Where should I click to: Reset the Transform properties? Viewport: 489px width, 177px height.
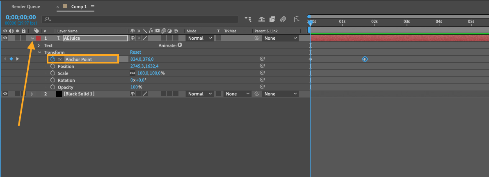tap(135, 52)
